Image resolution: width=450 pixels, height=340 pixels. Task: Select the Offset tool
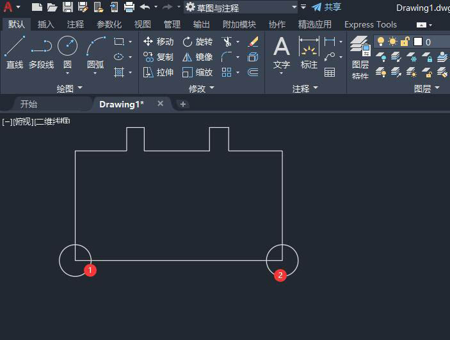coord(253,72)
